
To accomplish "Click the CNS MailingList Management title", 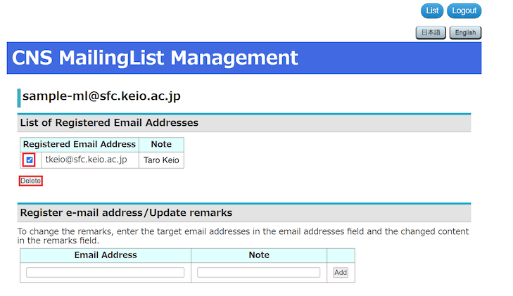I will [156, 58].
